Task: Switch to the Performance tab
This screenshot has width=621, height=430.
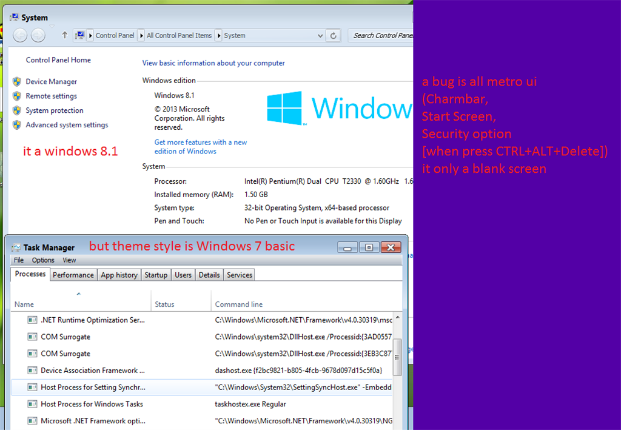Action: [73, 275]
